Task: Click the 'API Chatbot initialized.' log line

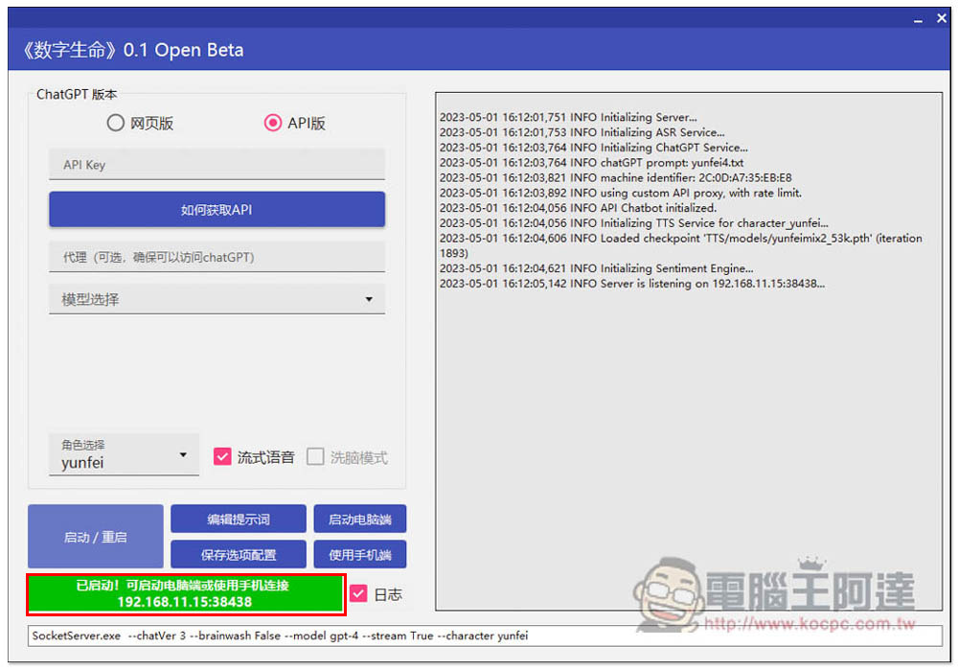Action: [578, 208]
